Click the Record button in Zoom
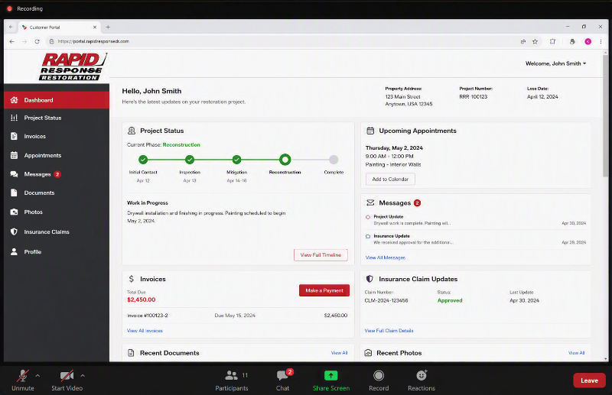This screenshot has width=612, height=395. 379,380
